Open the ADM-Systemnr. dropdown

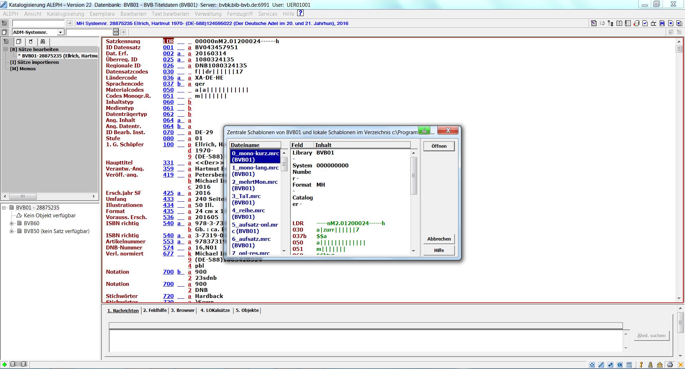pos(60,32)
